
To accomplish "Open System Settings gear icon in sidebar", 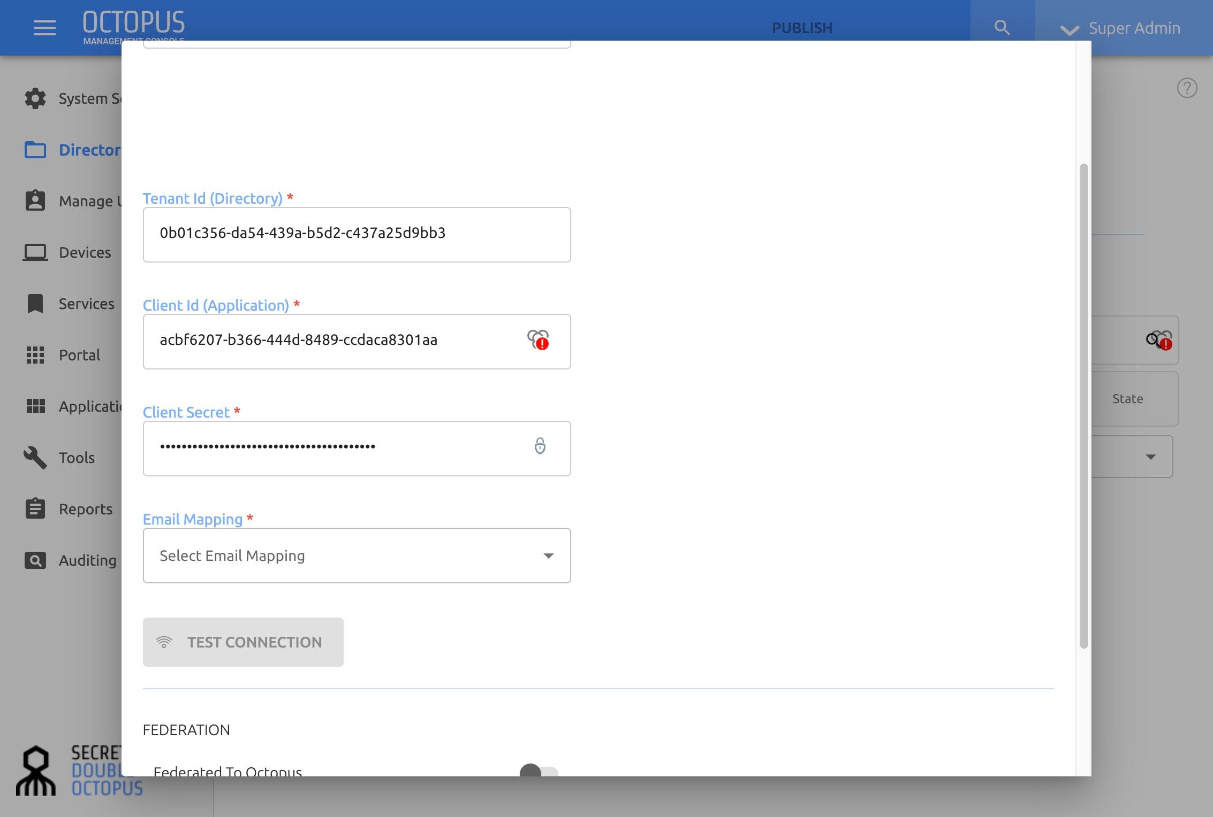I will (35, 98).
